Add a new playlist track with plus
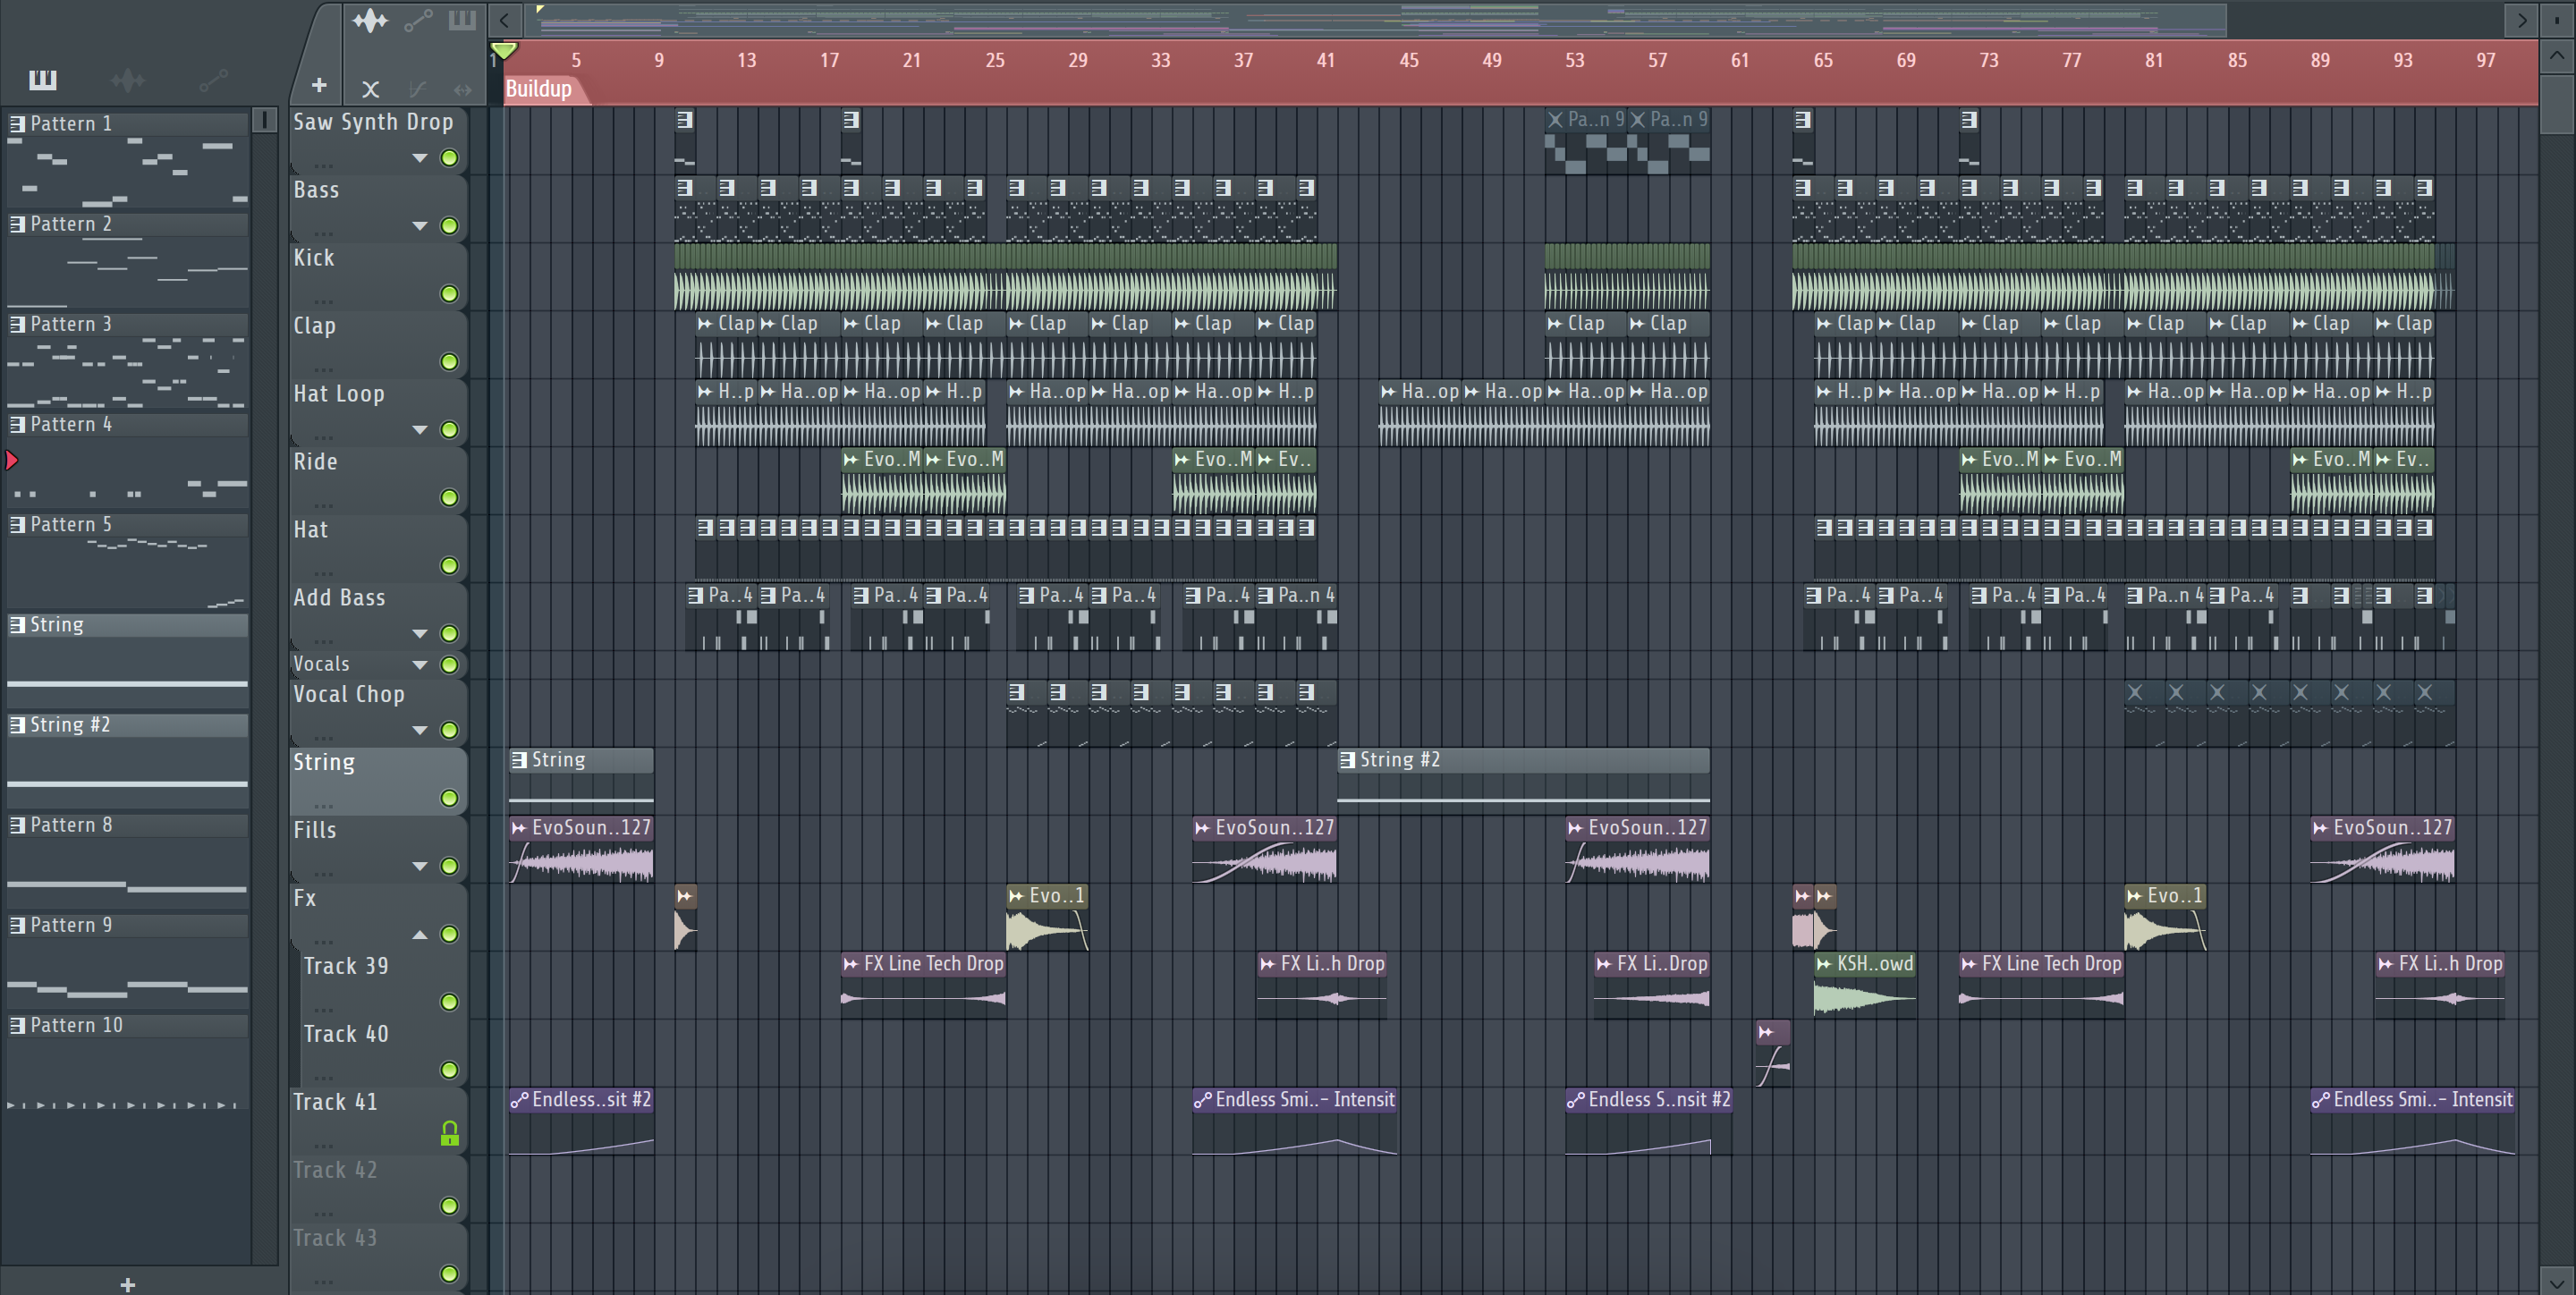This screenshot has height=1295, width=2576. (x=319, y=86)
